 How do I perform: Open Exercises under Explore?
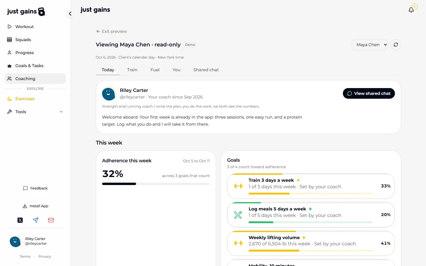35,99
